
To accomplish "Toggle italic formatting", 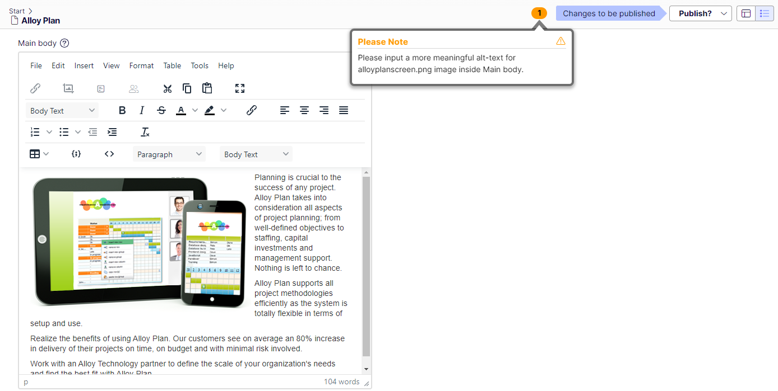I will 142,110.
